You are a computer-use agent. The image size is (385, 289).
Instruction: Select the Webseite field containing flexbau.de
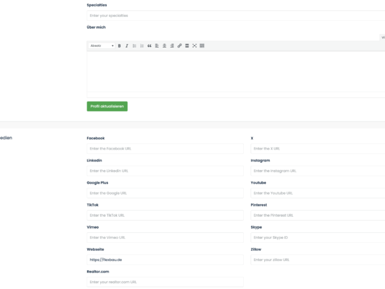(165, 260)
